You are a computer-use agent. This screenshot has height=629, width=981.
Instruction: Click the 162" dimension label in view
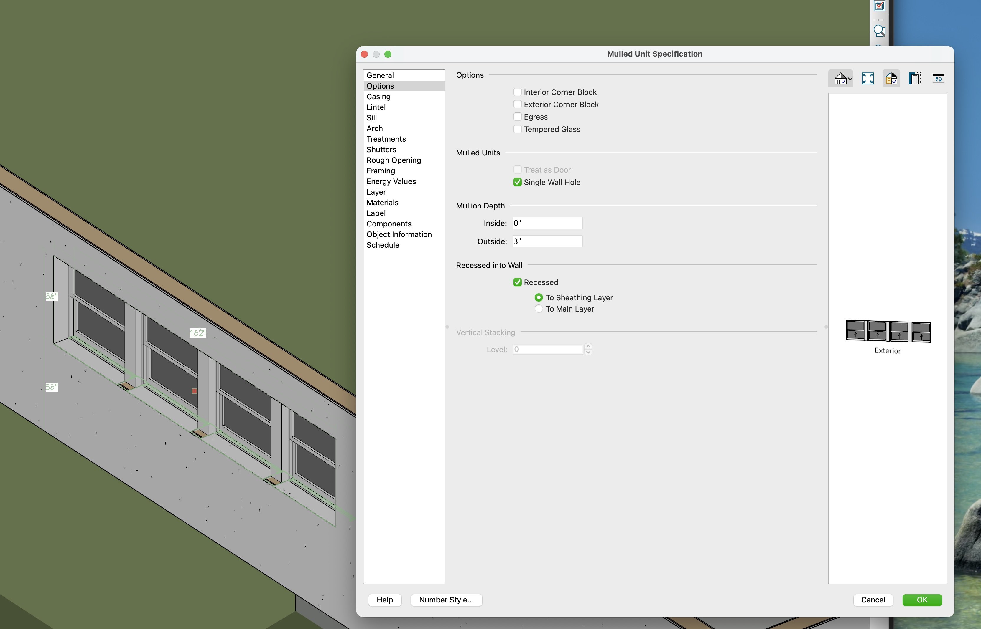pyautogui.click(x=197, y=333)
